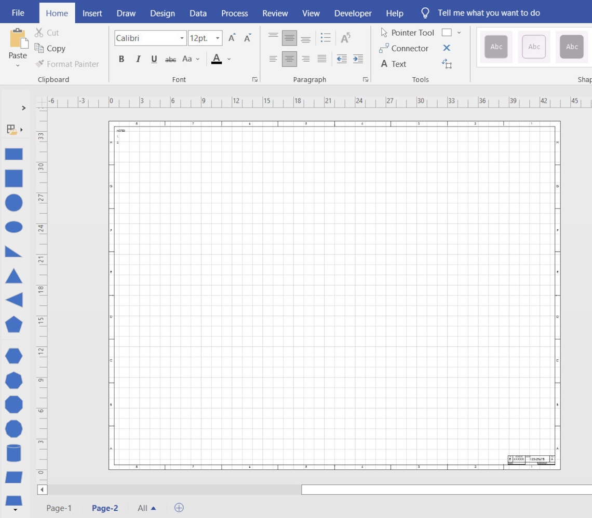
Task: Open the Font dialog launcher
Action: [x=255, y=79]
